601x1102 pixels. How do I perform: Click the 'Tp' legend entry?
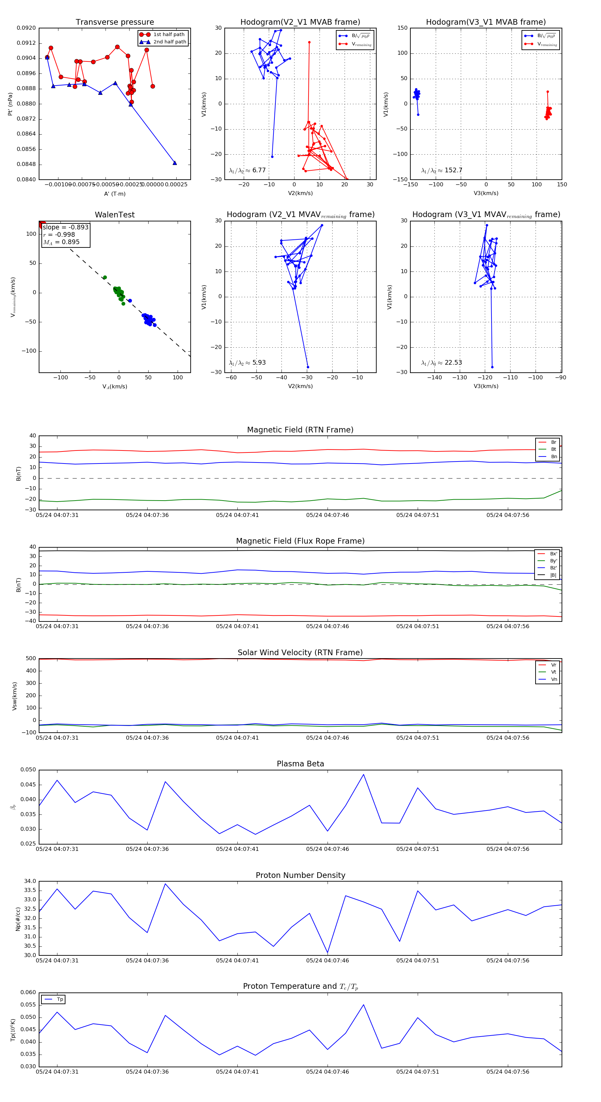click(53, 999)
